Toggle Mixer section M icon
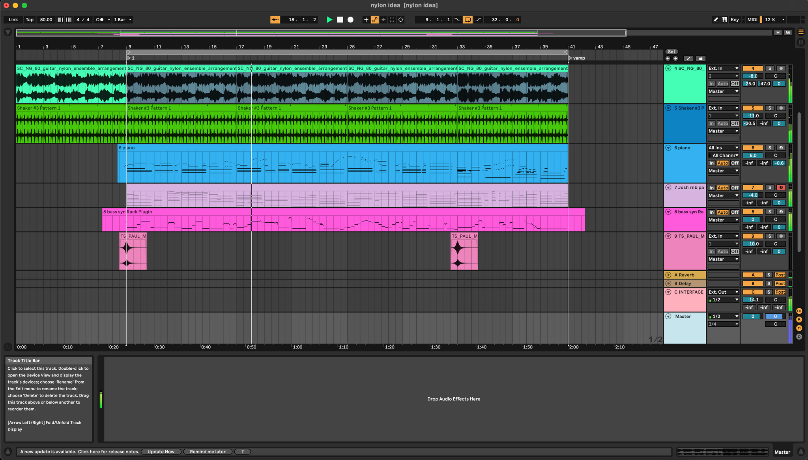Image resolution: width=808 pixels, height=460 pixels. tap(799, 328)
